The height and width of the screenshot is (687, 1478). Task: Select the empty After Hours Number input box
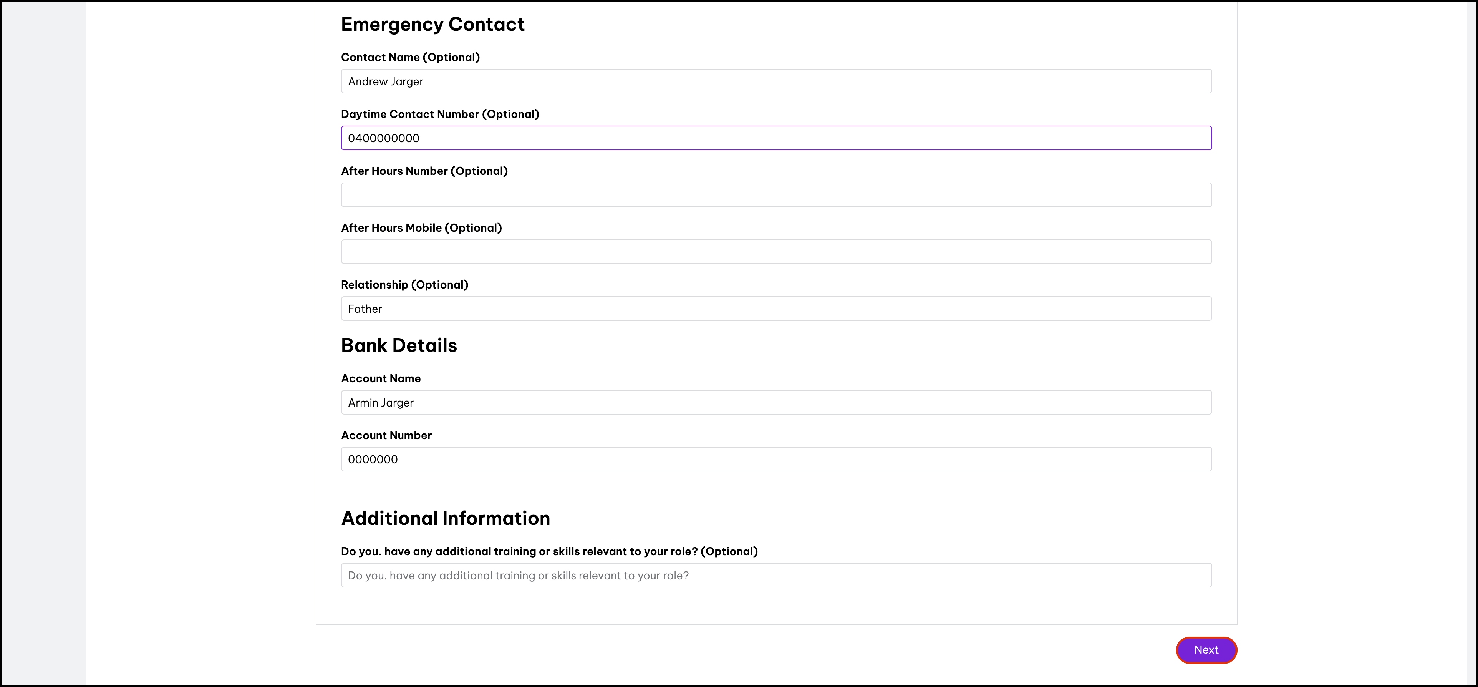point(776,195)
